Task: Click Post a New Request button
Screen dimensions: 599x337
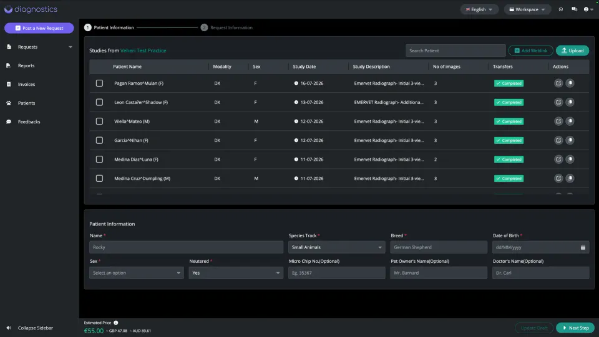Action: 39,28
